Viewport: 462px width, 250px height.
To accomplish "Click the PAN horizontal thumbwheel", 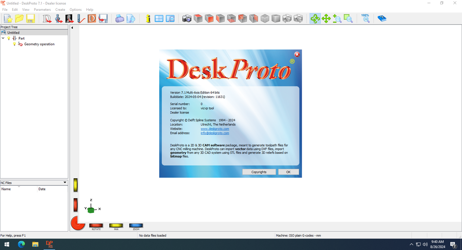I will click(x=116, y=226).
